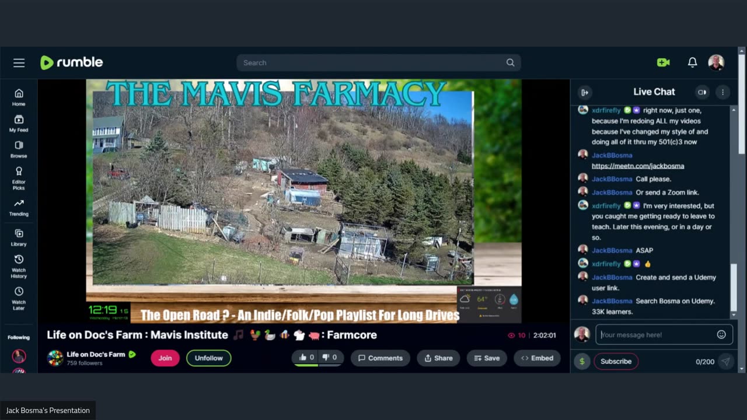Image resolution: width=747 pixels, height=420 pixels.
Task: Click JackBBosma name beside 'ASAP'
Action: click(x=612, y=250)
